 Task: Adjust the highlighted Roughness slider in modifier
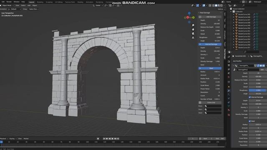(x=258, y=90)
